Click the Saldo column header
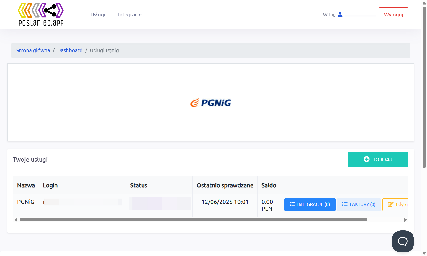Viewport: 427px width, 256px height. (269, 185)
